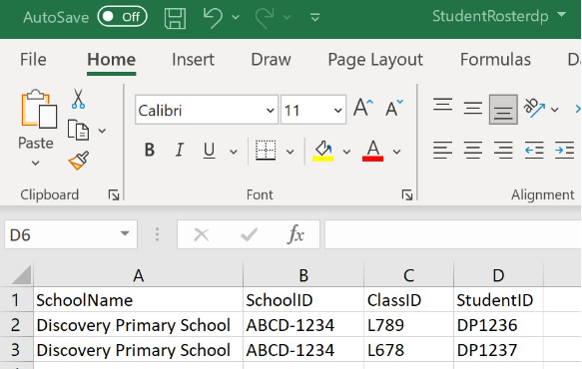Image resolution: width=582 pixels, height=369 pixels.
Task: Open the Copy options dropdown arrow
Action: (x=102, y=131)
